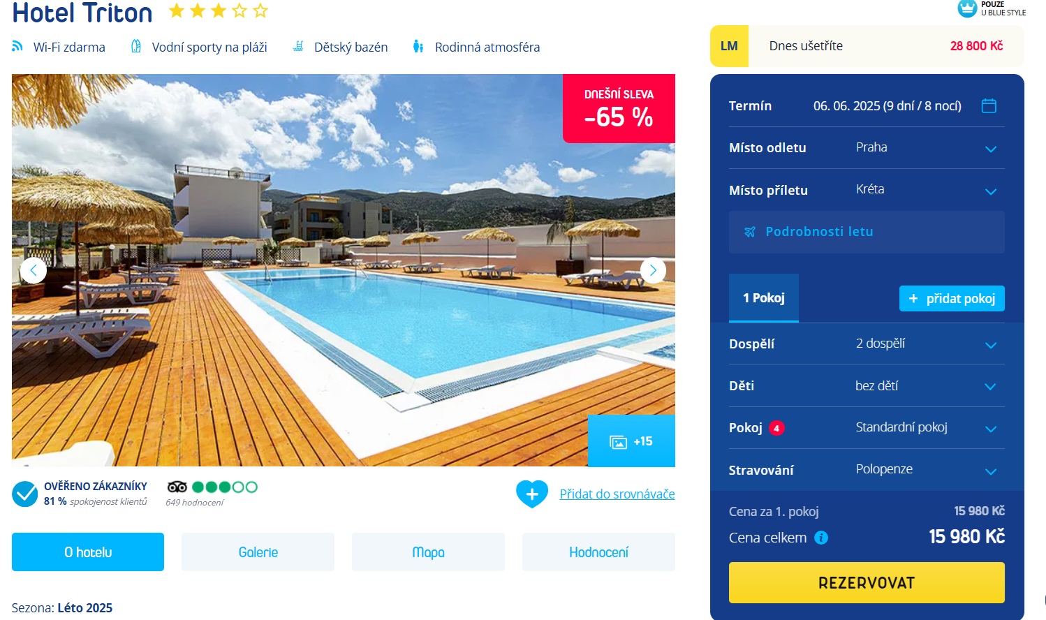The height and width of the screenshot is (620, 1046).
Task: Click the airplane icon in Podrobnosti letu
Action: 750,232
